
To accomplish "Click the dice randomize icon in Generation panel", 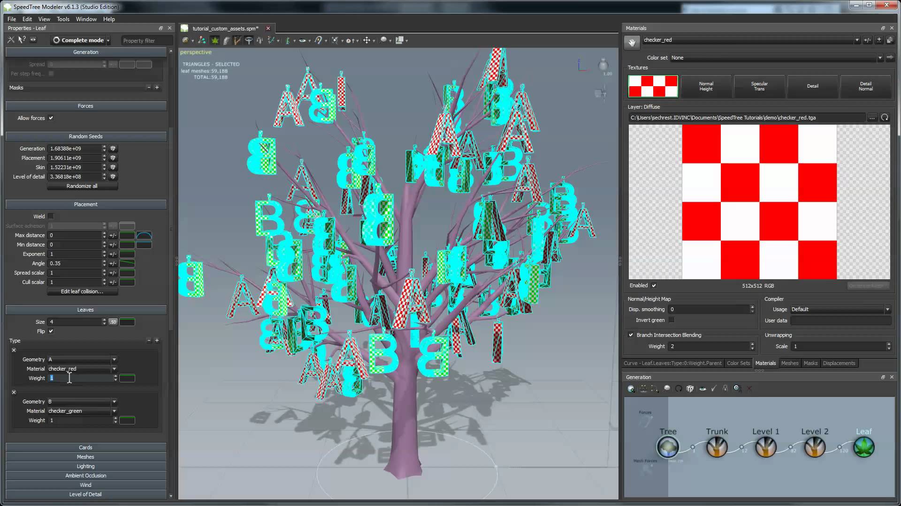I will (x=690, y=388).
